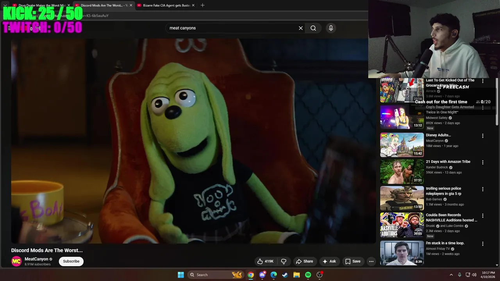Click 'Bub Games' channel name
The height and width of the screenshot is (281, 500).
point(434,199)
